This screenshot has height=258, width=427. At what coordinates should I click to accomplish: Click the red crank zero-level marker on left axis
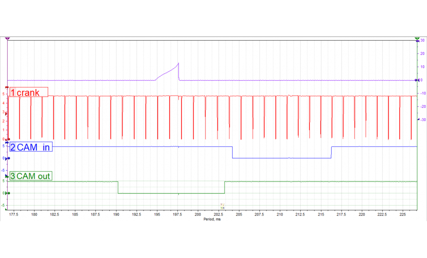tap(7, 139)
